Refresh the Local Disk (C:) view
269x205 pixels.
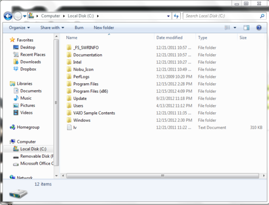coord(176,16)
